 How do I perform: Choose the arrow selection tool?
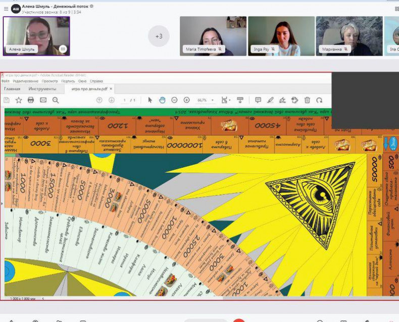tap(150, 100)
